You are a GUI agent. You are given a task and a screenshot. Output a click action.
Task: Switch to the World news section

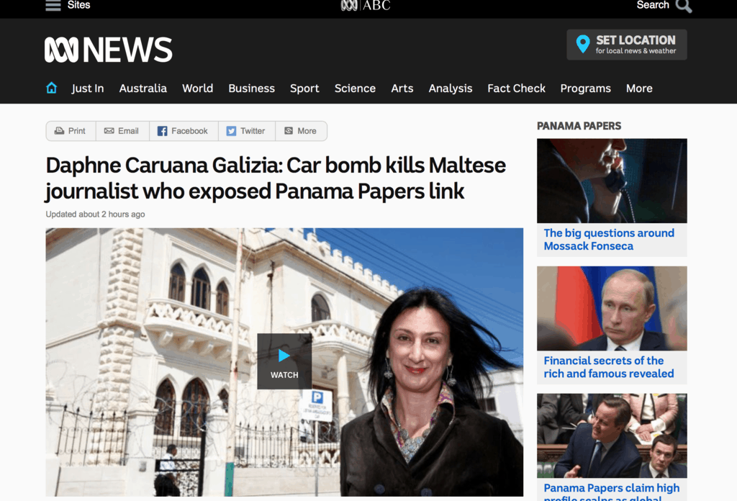[197, 89]
